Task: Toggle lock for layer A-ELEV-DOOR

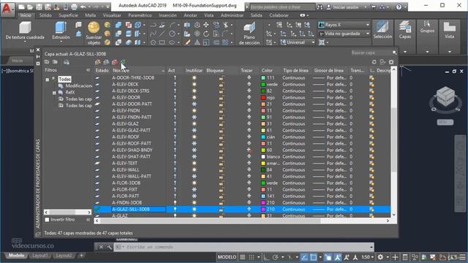Action: click(x=221, y=97)
